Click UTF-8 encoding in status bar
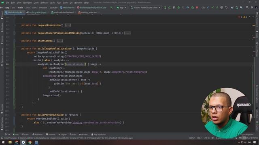The image size is (259, 145). 206,138
